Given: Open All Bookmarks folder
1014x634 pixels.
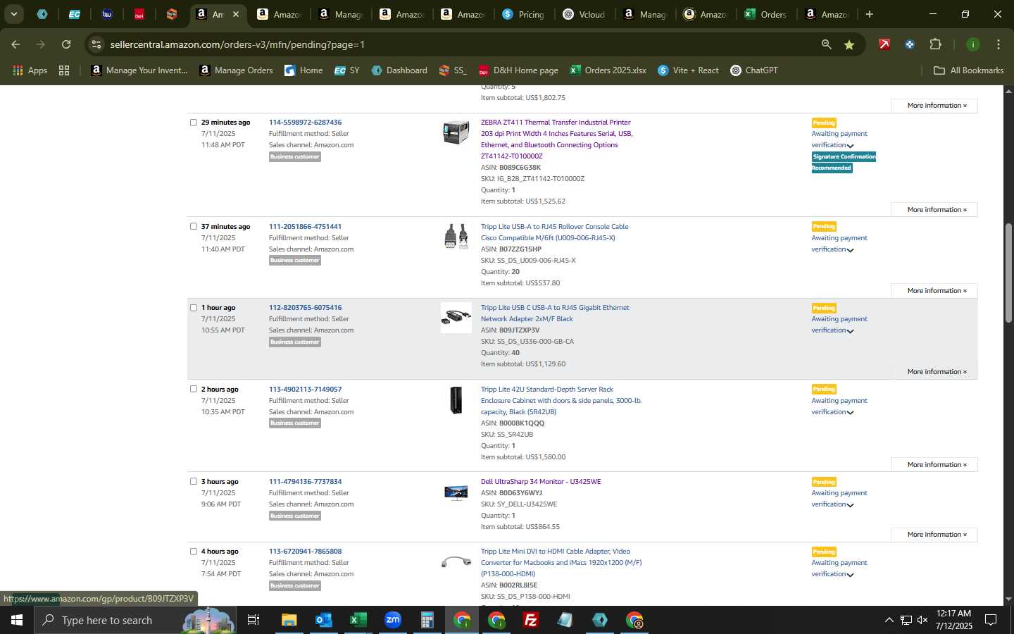Looking at the screenshot, I should [x=968, y=70].
